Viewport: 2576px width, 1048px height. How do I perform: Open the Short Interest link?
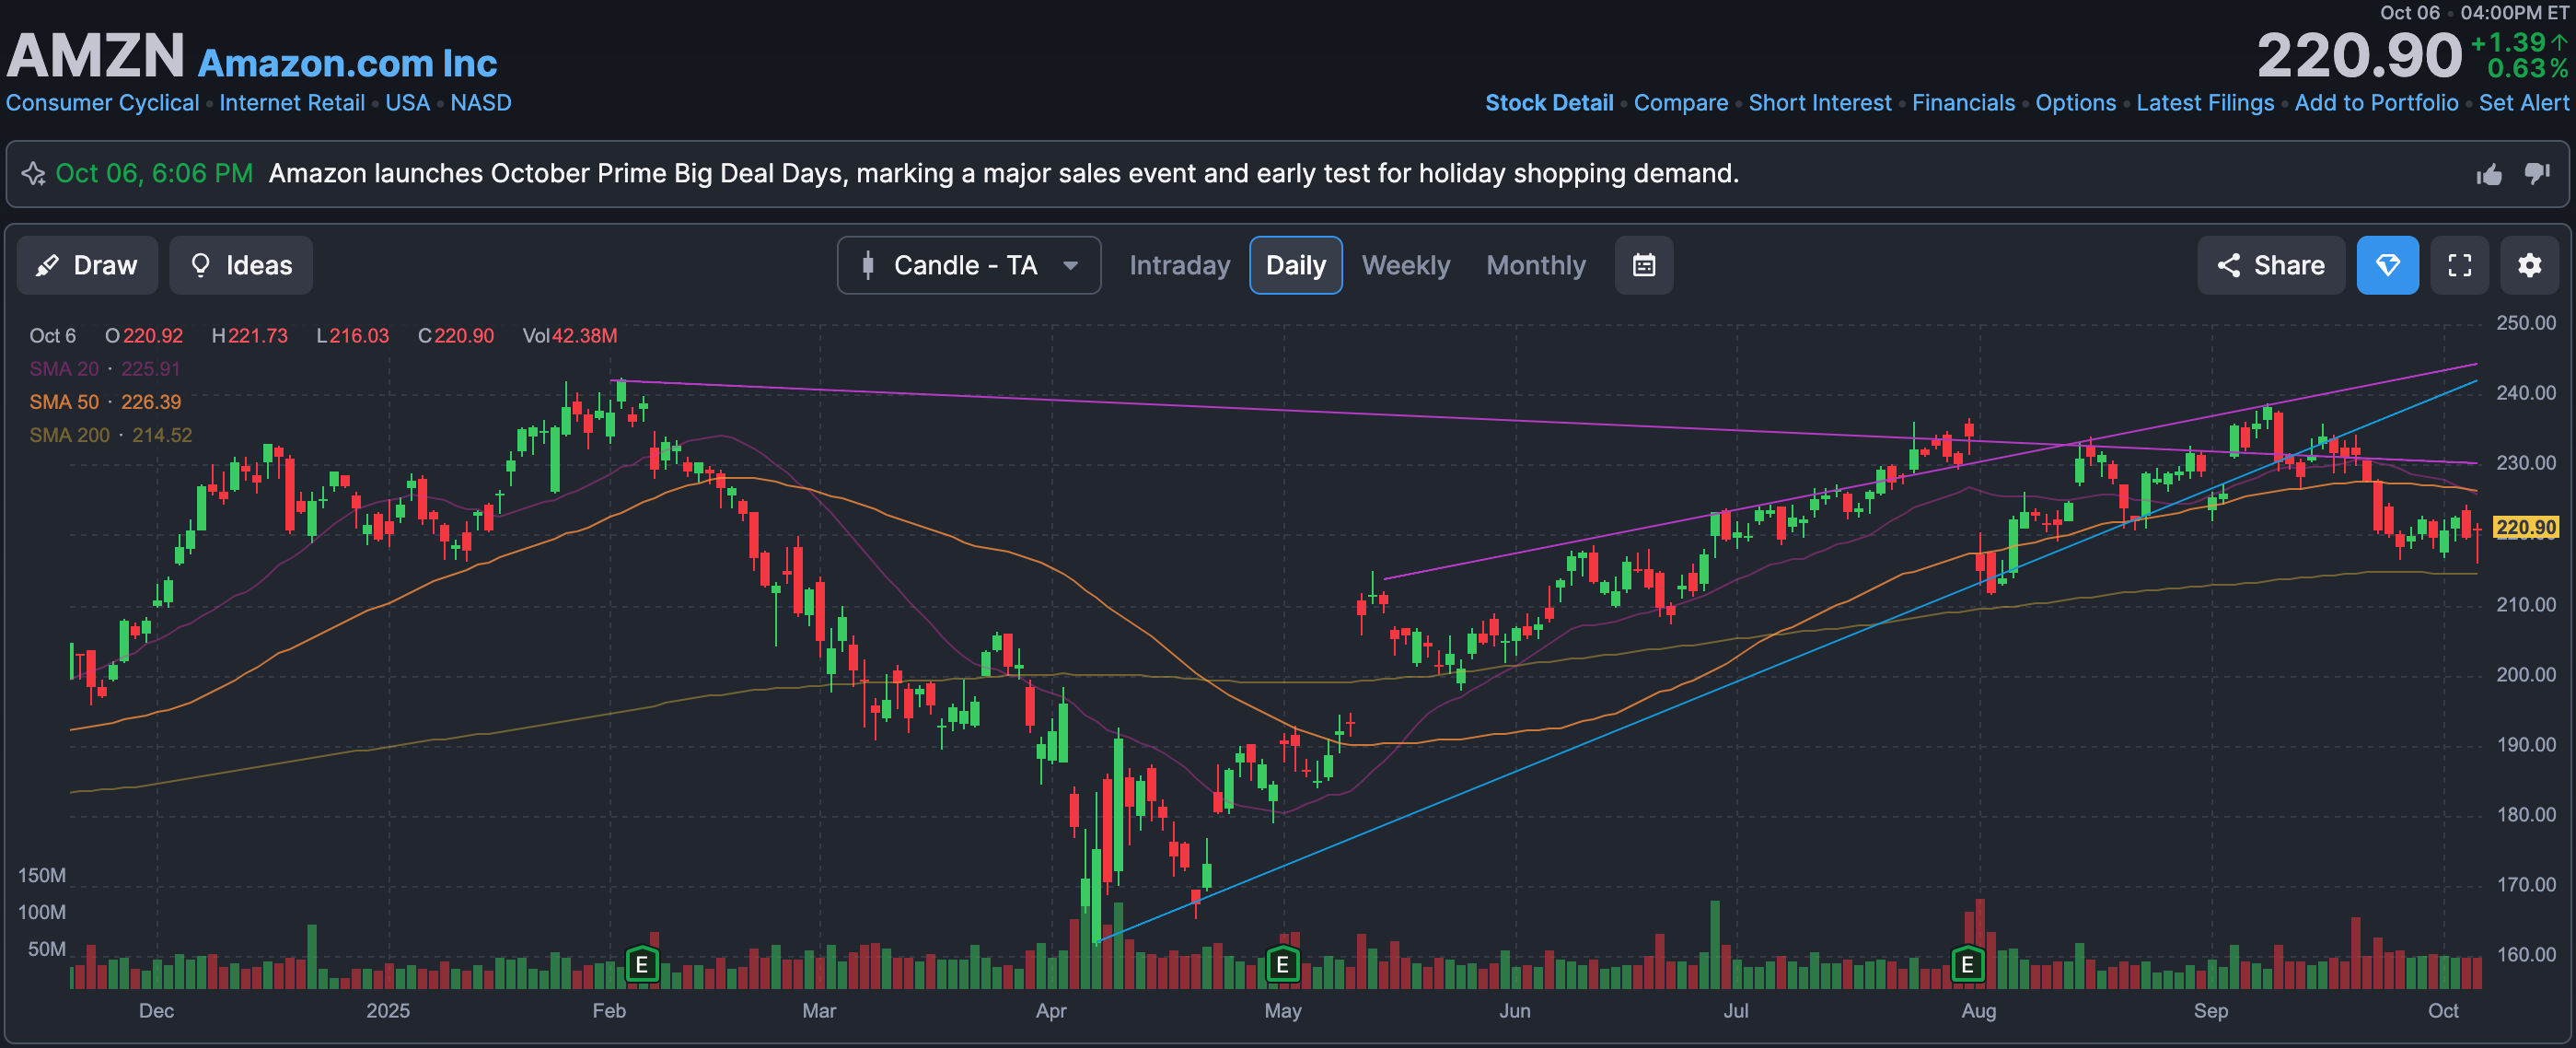[1819, 103]
